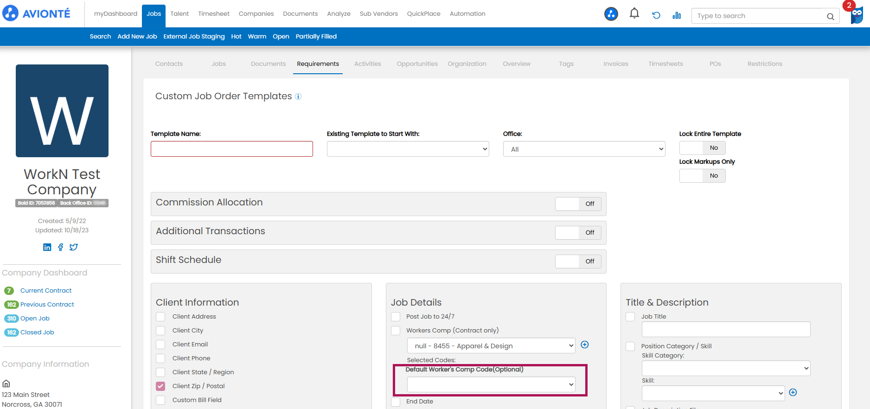Switch to the Activities tab
Image resolution: width=870 pixels, height=409 pixels.
[x=367, y=64]
